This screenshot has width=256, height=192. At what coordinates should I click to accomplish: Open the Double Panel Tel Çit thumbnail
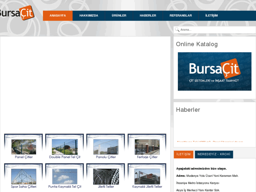click(x=65, y=147)
